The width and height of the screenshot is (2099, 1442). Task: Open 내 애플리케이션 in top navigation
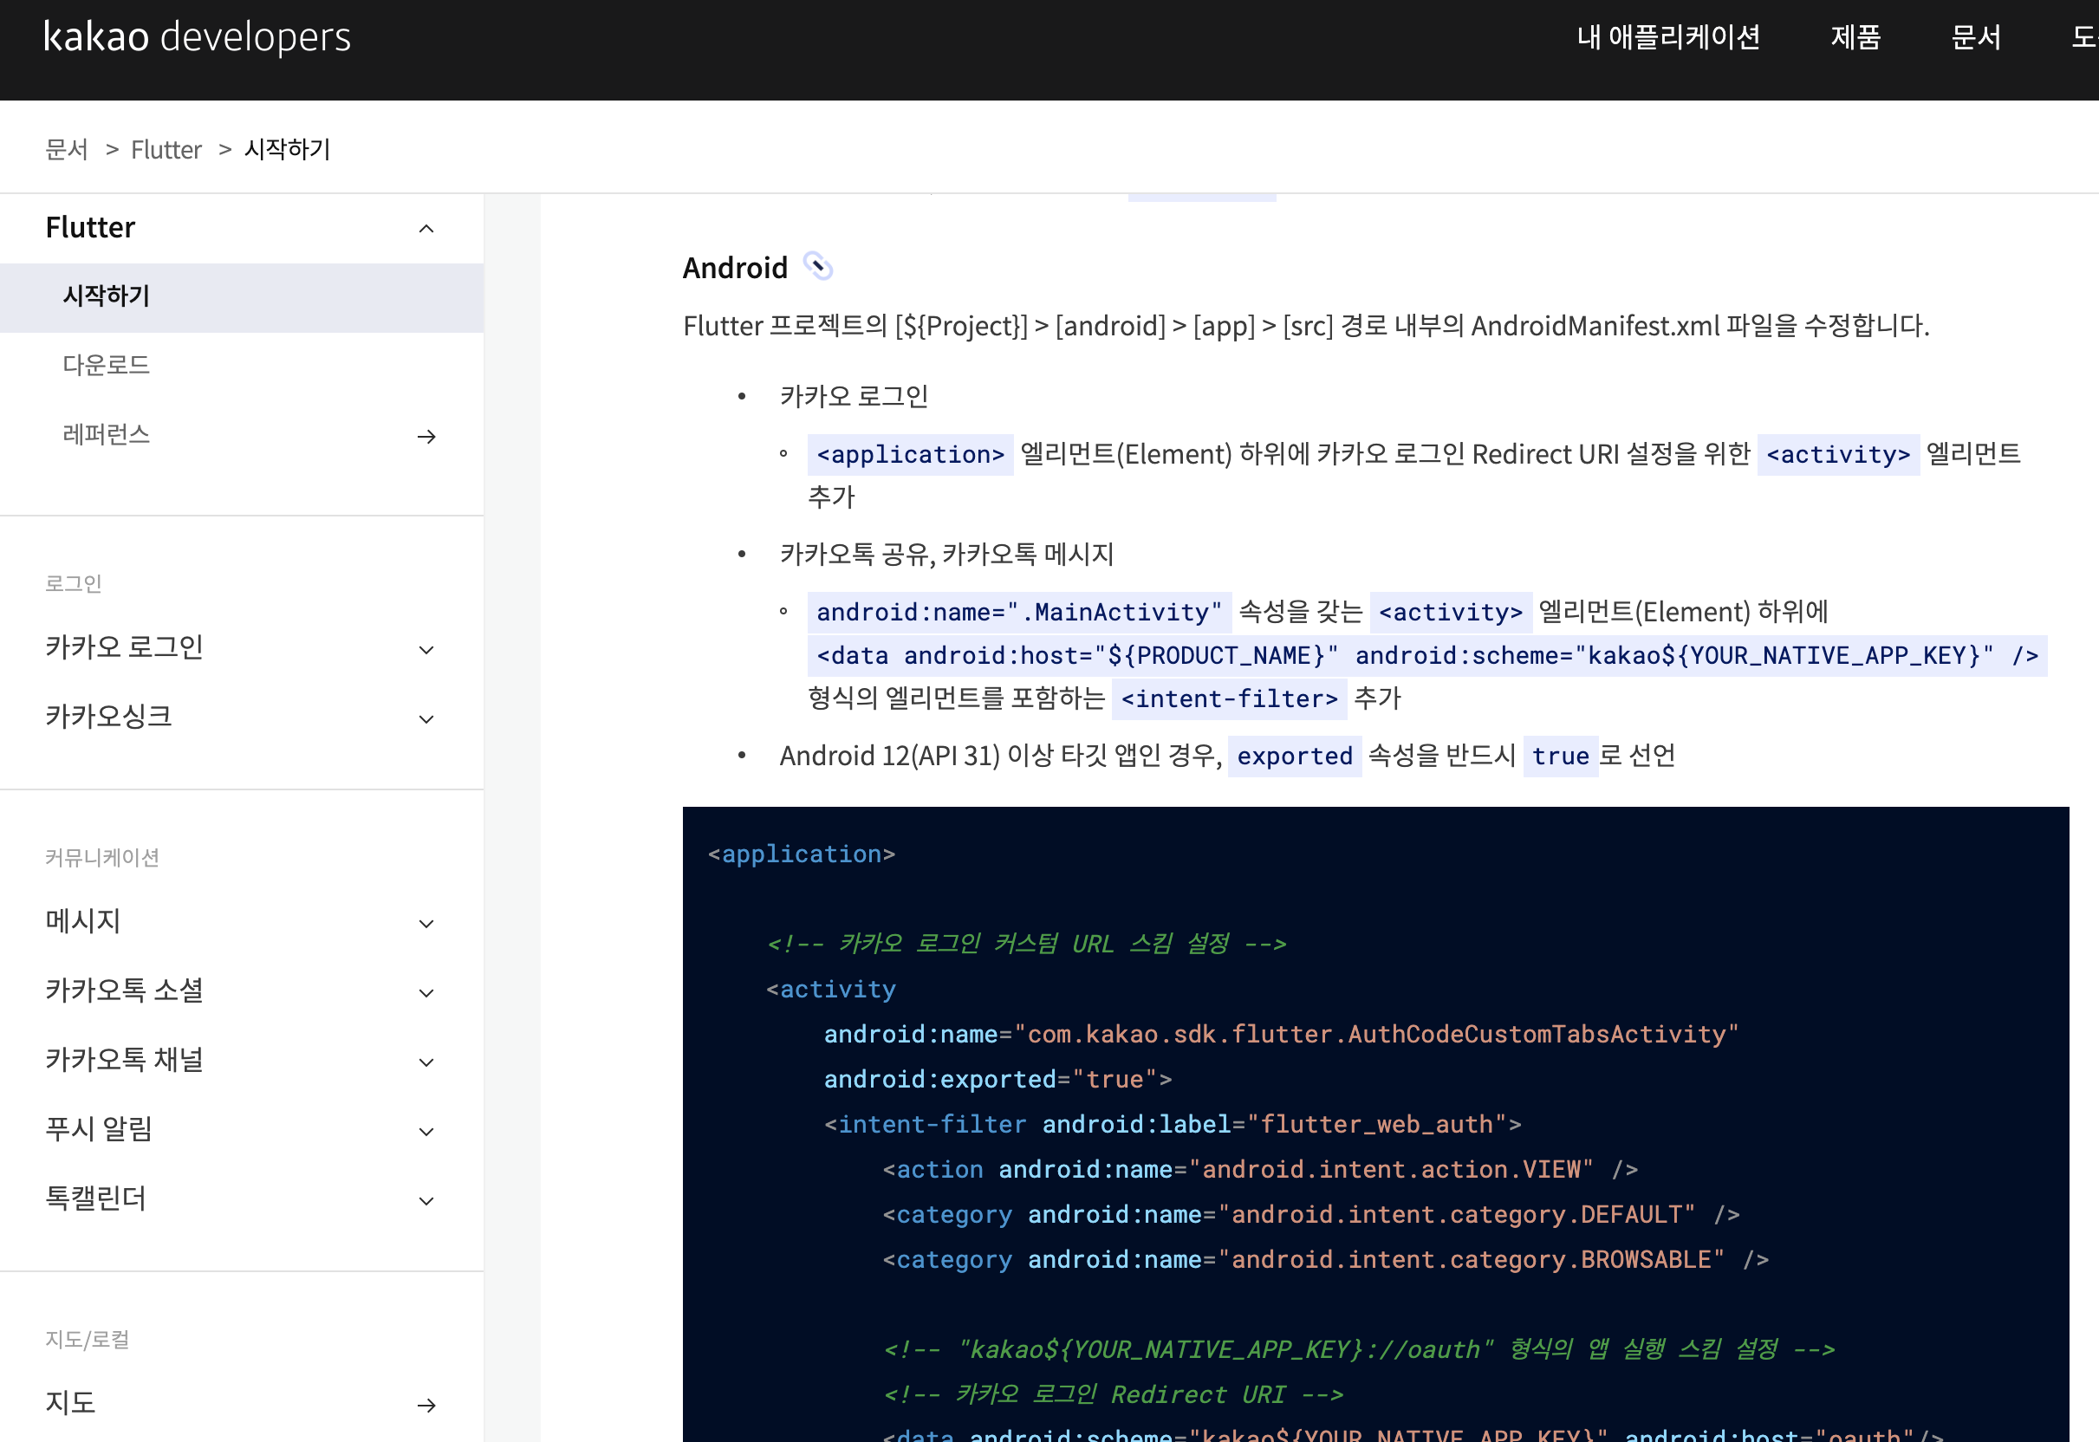(1668, 37)
